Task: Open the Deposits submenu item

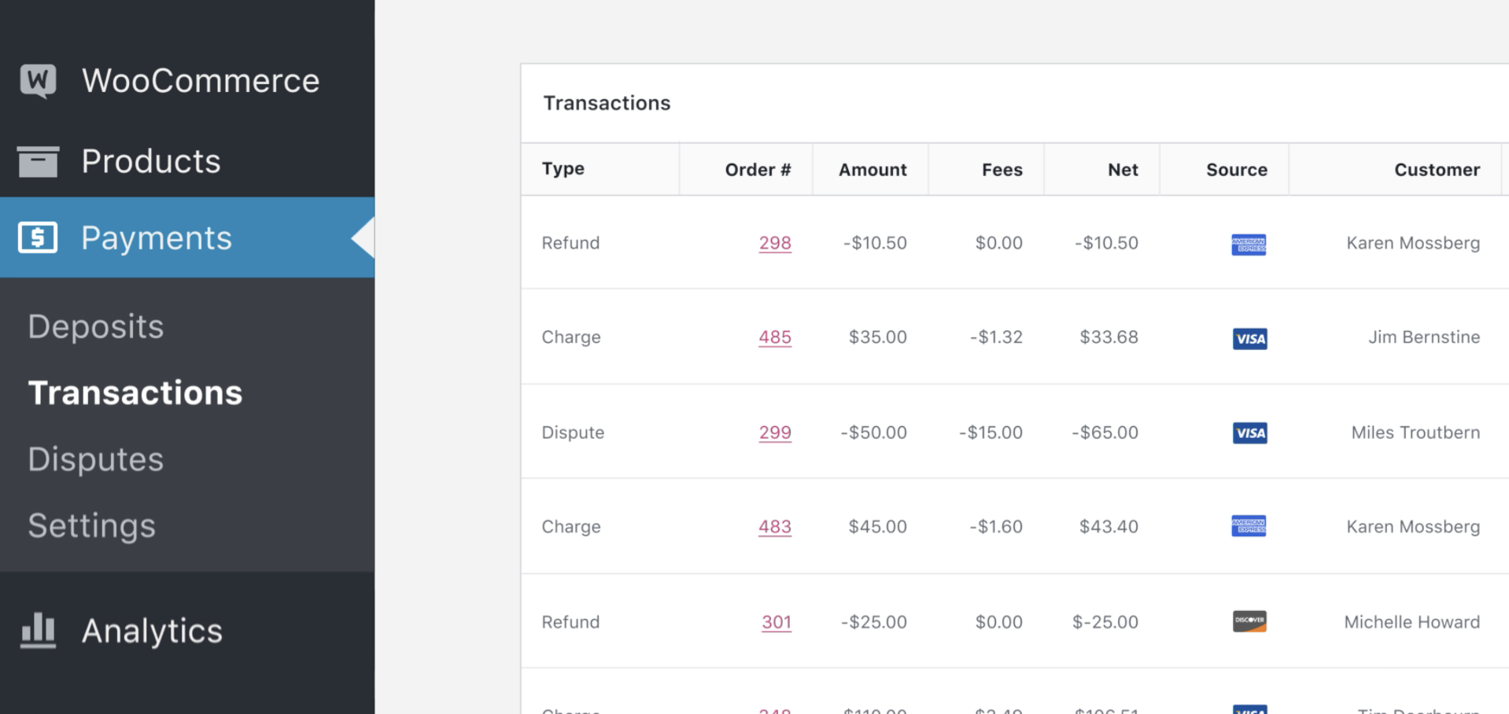Action: point(96,327)
